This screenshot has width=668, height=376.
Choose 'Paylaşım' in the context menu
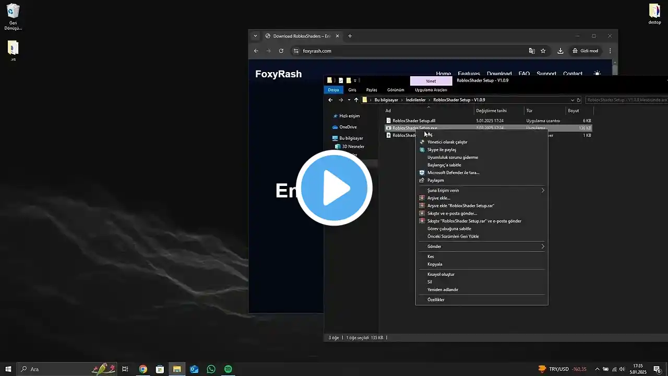(x=435, y=180)
